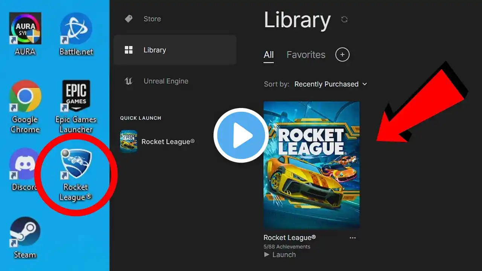Refresh the Library with the reload icon

point(344,19)
